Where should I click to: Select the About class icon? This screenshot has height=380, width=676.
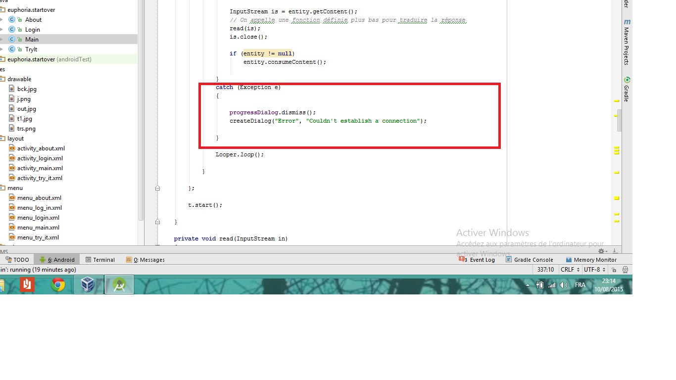tap(12, 20)
